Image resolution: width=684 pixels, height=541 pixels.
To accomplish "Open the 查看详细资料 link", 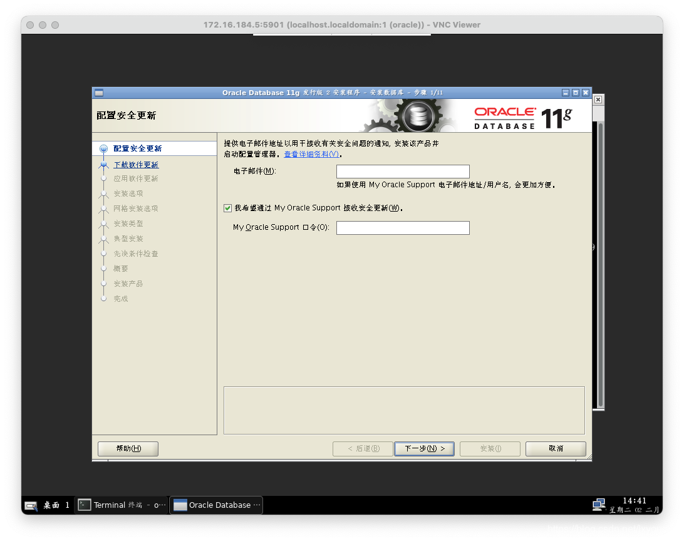I will click(x=311, y=154).
